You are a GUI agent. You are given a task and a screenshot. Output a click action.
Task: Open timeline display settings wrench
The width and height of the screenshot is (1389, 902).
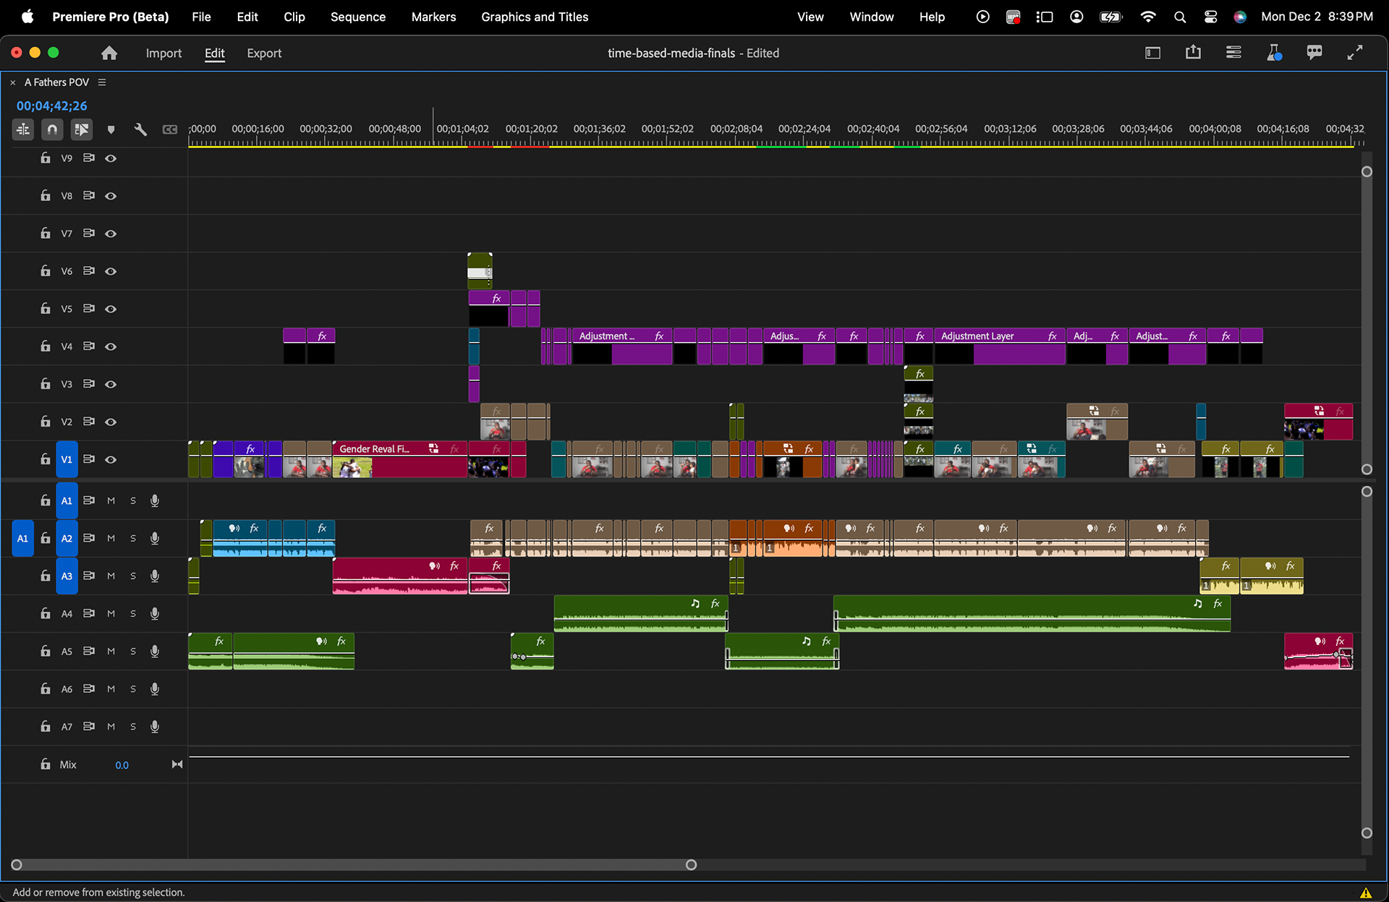[140, 129]
